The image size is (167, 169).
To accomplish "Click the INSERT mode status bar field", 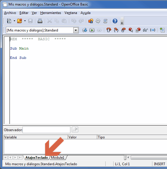I will click(159, 164).
